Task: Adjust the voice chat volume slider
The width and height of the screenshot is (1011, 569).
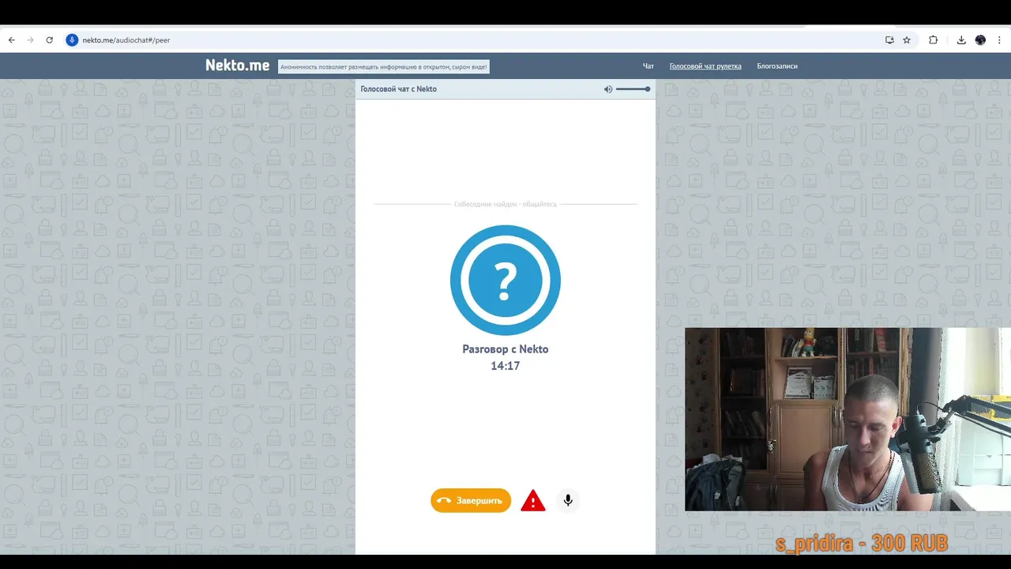Action: [633, 89]
